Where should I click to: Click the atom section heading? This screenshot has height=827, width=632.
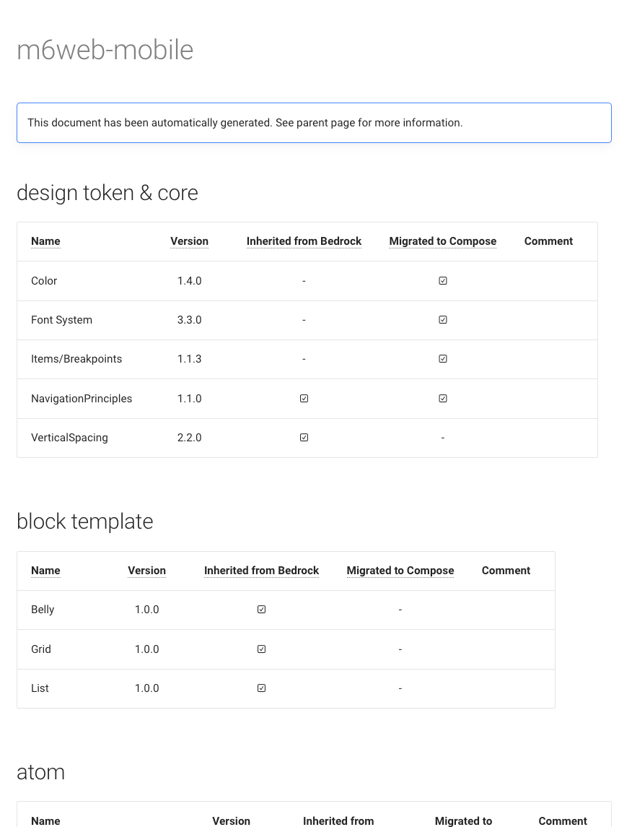[x=41, y=772]
